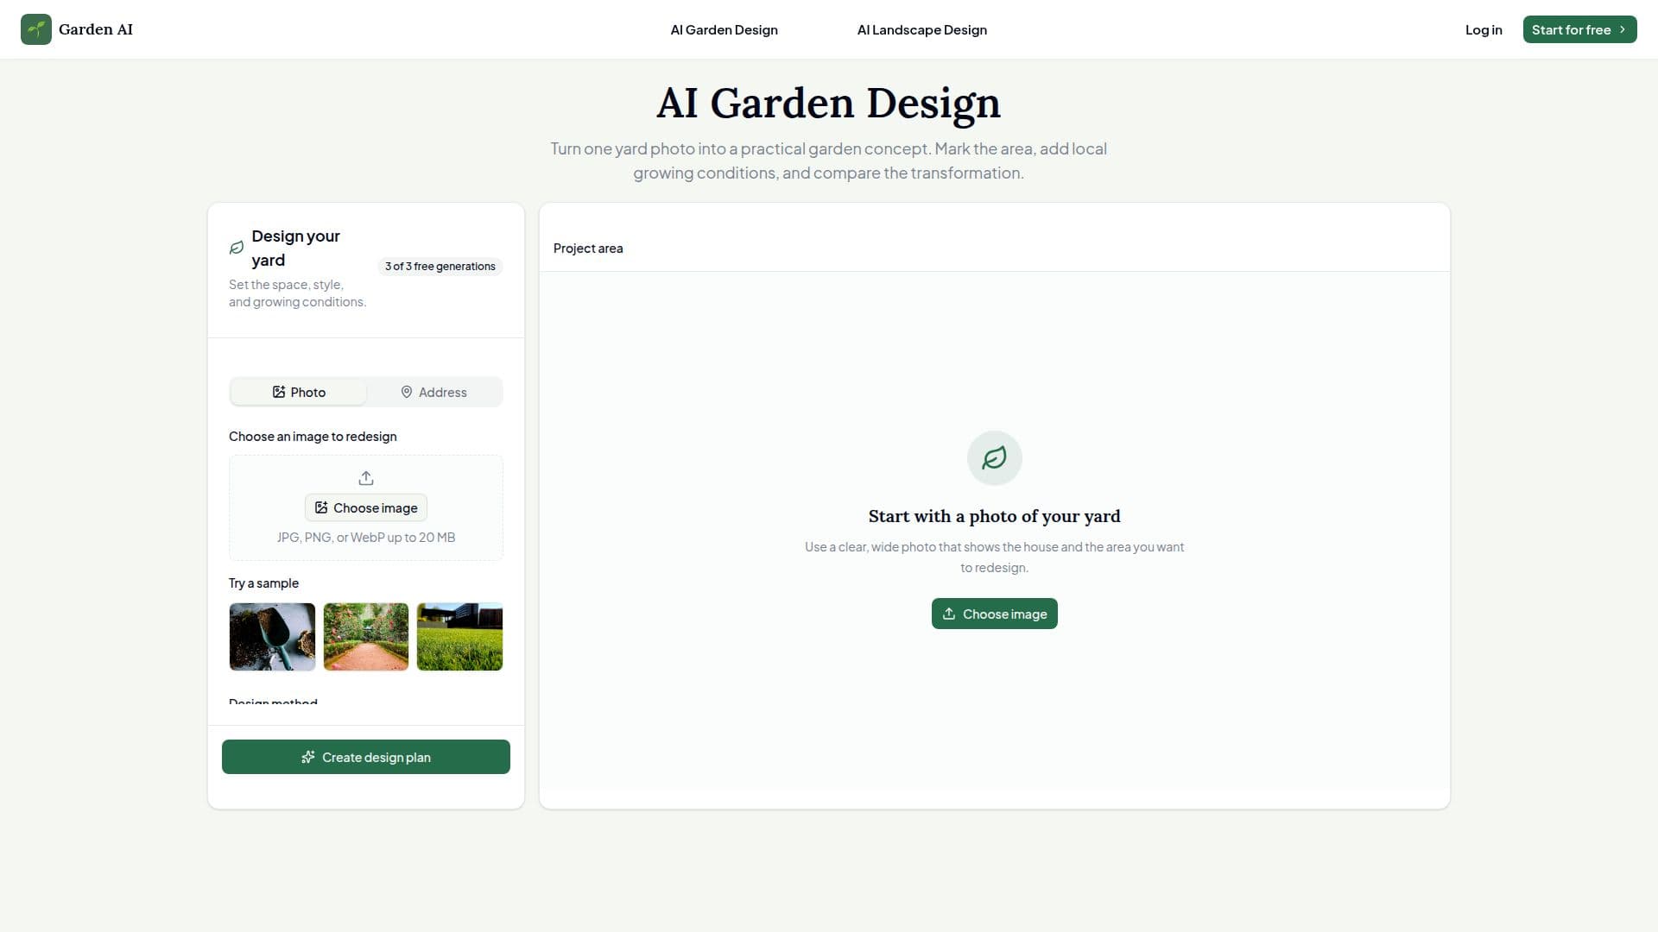Screen dimensions: 1658x932
Task: Click the Try a sample label
Action: [x=263, y=583]
